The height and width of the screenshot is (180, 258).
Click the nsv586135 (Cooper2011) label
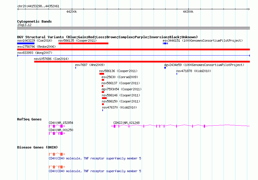click(x=77, y=41)
